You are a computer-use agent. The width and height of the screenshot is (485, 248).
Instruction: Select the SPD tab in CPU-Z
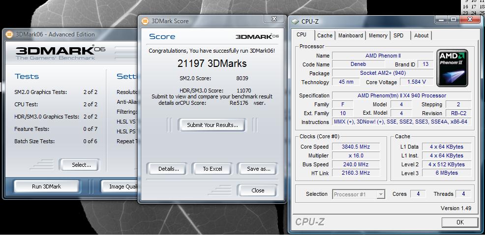click(x=399, y=35)
